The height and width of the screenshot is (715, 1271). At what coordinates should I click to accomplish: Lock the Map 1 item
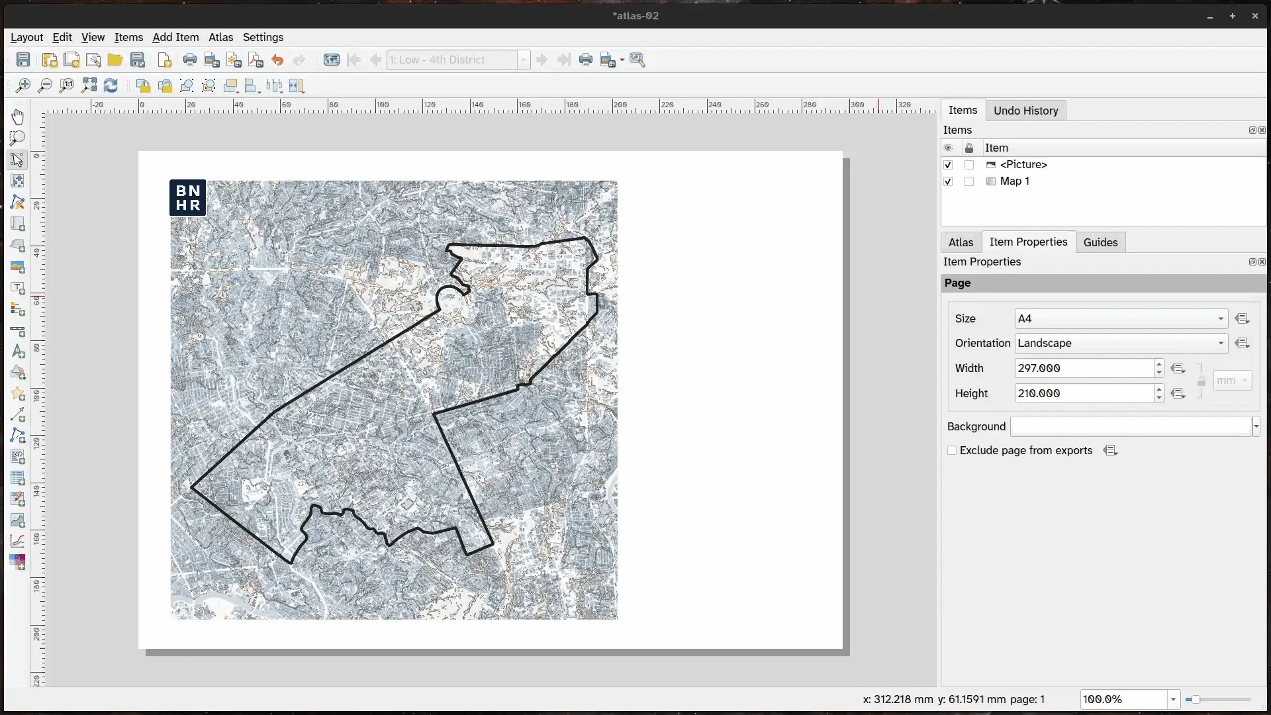(x=969, y=181)
